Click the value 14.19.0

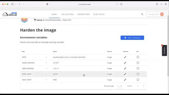(56, 63)
